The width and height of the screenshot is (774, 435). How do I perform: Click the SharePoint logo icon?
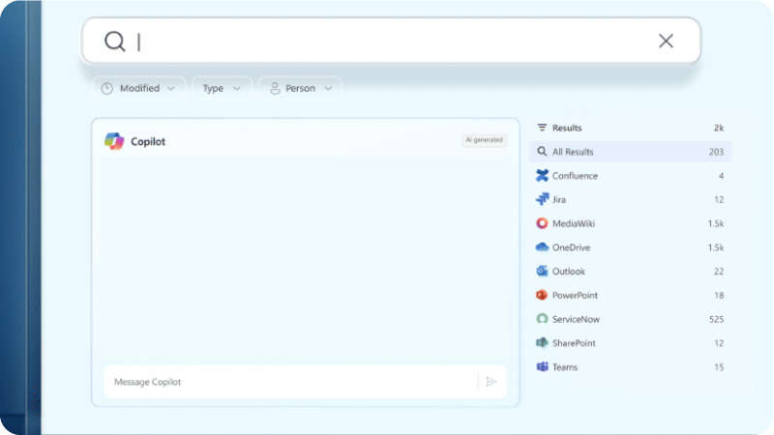coord(542,343)
